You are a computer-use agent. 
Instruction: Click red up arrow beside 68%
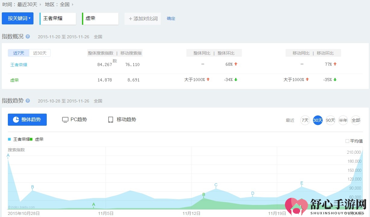236,64
